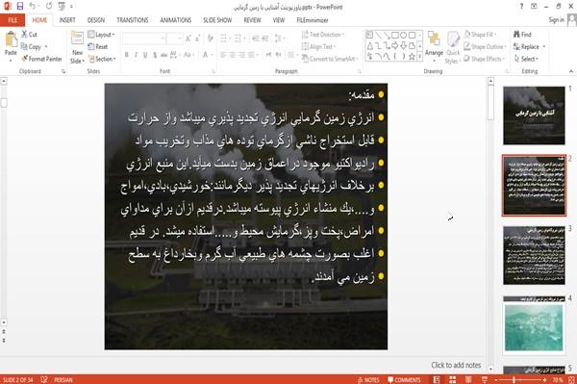Screen dimensions: 577x384
Task: Switch to Normal view icon in status bar
Action: (437, 379)
